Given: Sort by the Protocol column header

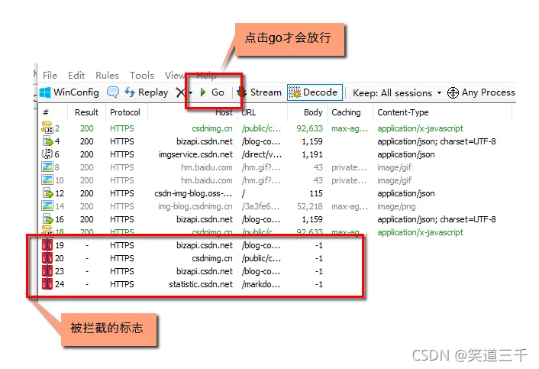Looking at the screenshot, I should 125,112.
